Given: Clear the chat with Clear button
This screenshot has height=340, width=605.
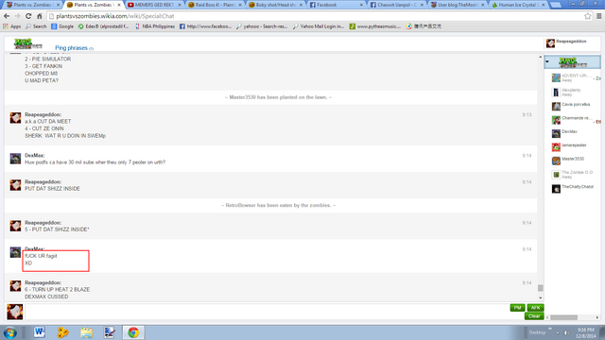Looking at the screenshot, I should (x=534, y=316).
